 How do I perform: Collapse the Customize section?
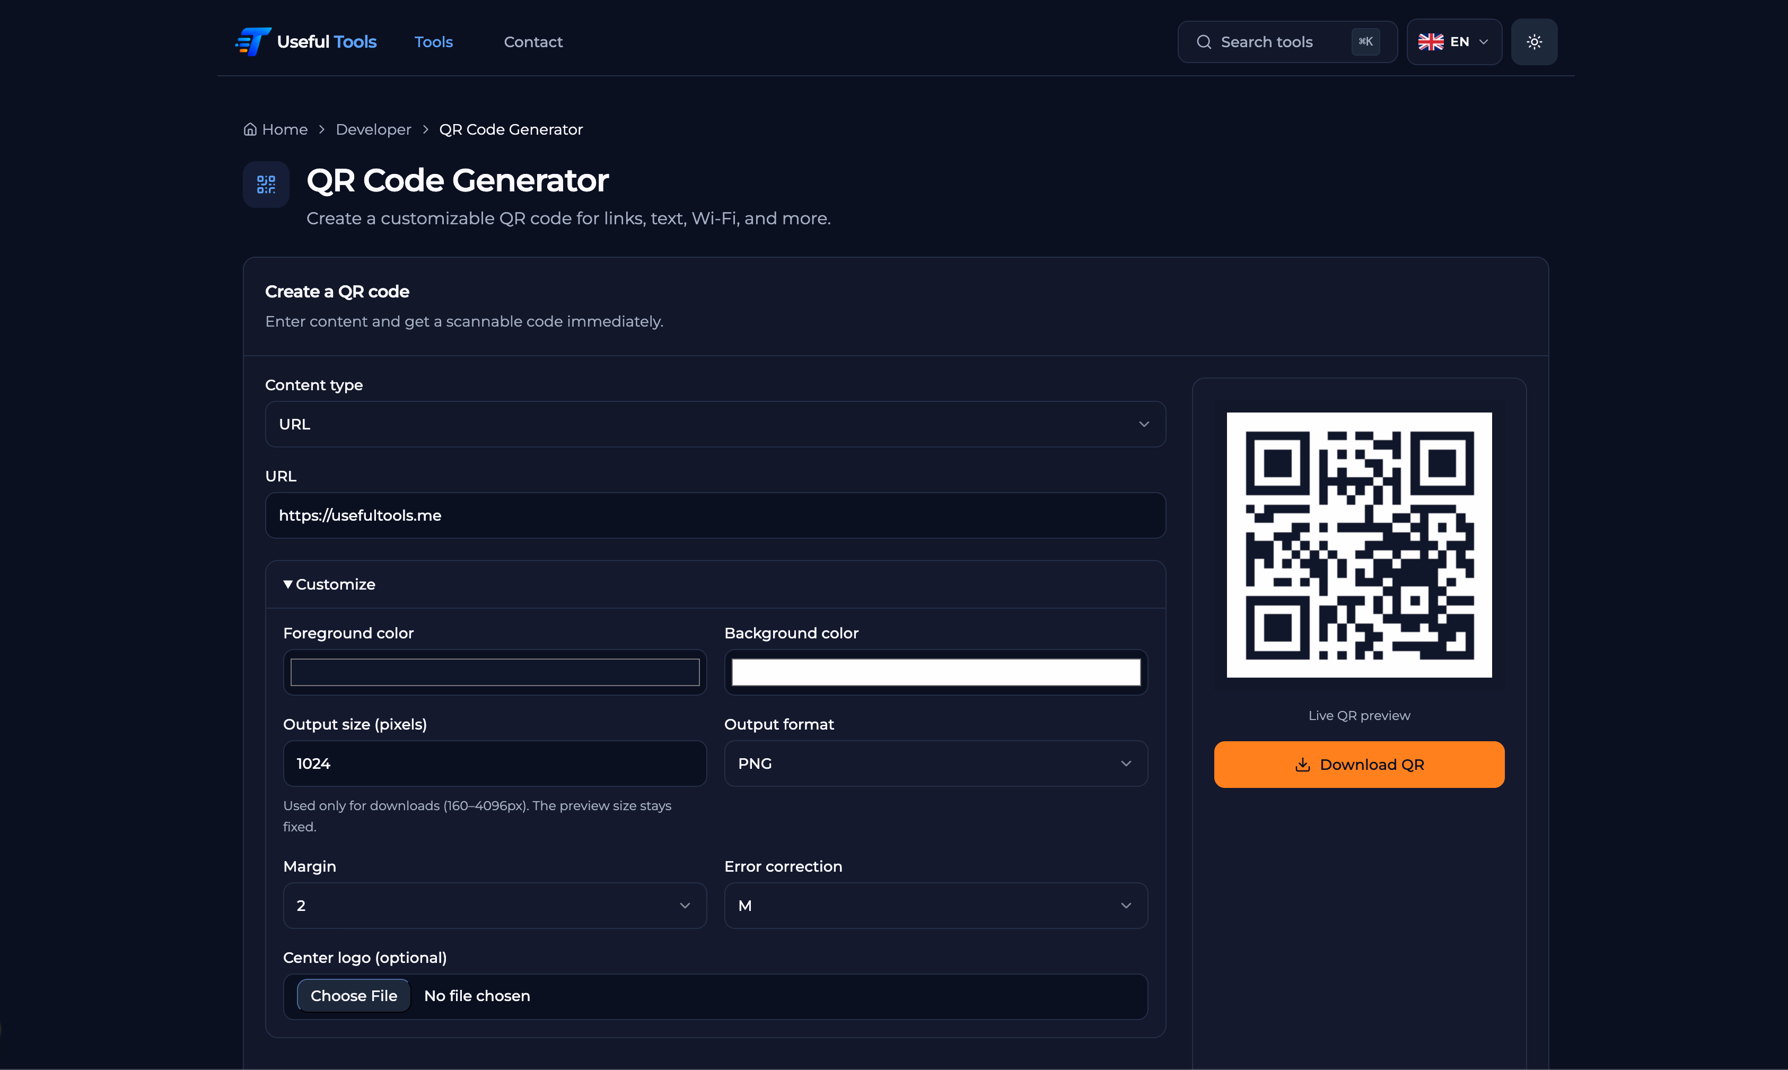(x=329, y=585)
